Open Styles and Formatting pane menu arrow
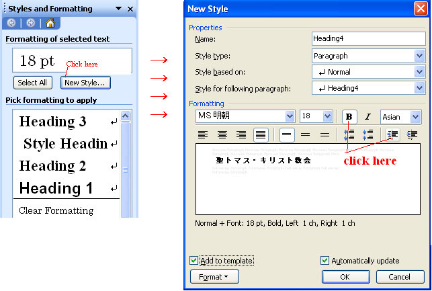 click(118, 9)
